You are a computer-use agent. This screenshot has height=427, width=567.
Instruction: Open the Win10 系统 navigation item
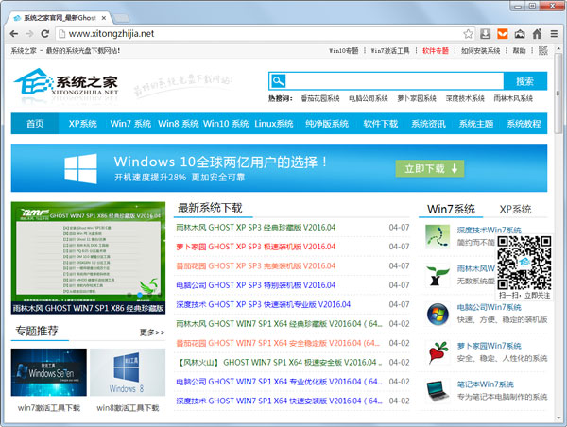coord(226,124)
